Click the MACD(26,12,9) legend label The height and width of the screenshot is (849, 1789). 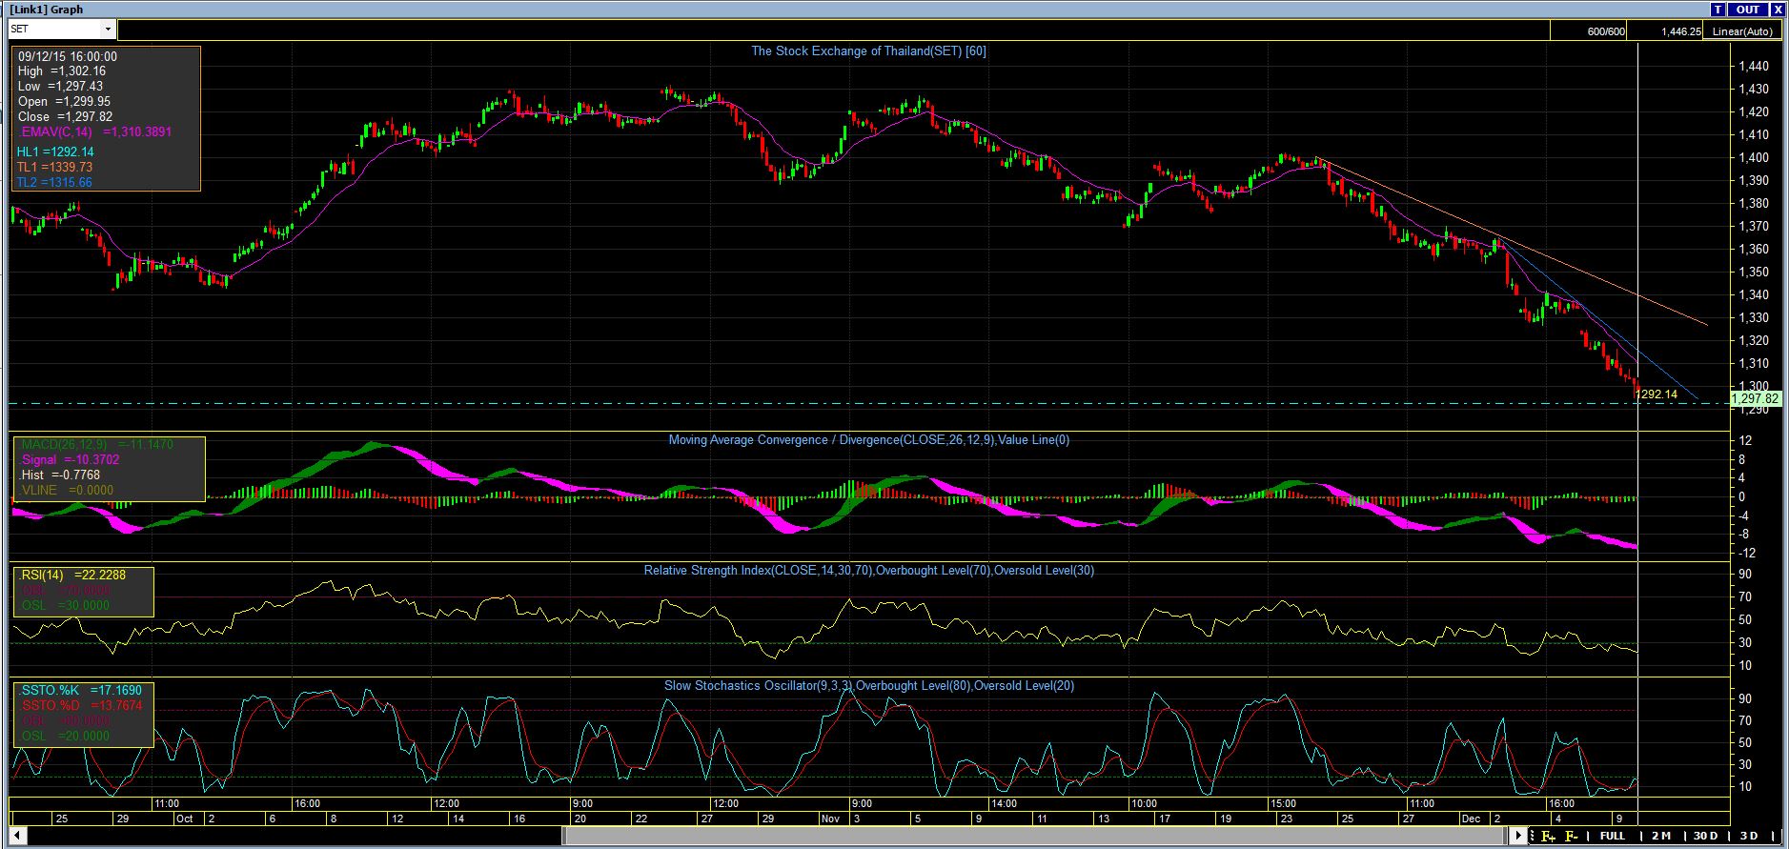(x=64, y=444)
